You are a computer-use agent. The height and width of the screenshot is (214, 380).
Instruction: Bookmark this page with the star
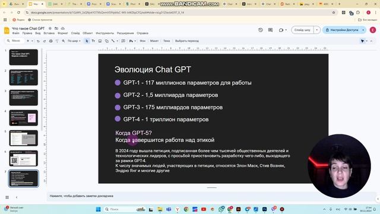[334, 12]
